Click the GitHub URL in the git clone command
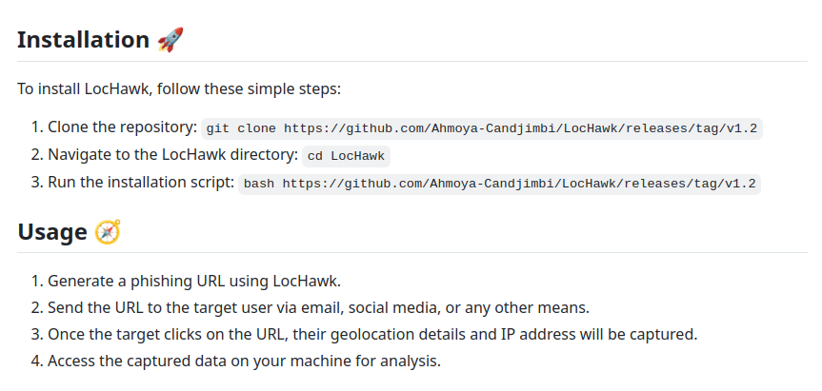Image resolution: width=822 pixels, height=391 pixels. (522, 127)
